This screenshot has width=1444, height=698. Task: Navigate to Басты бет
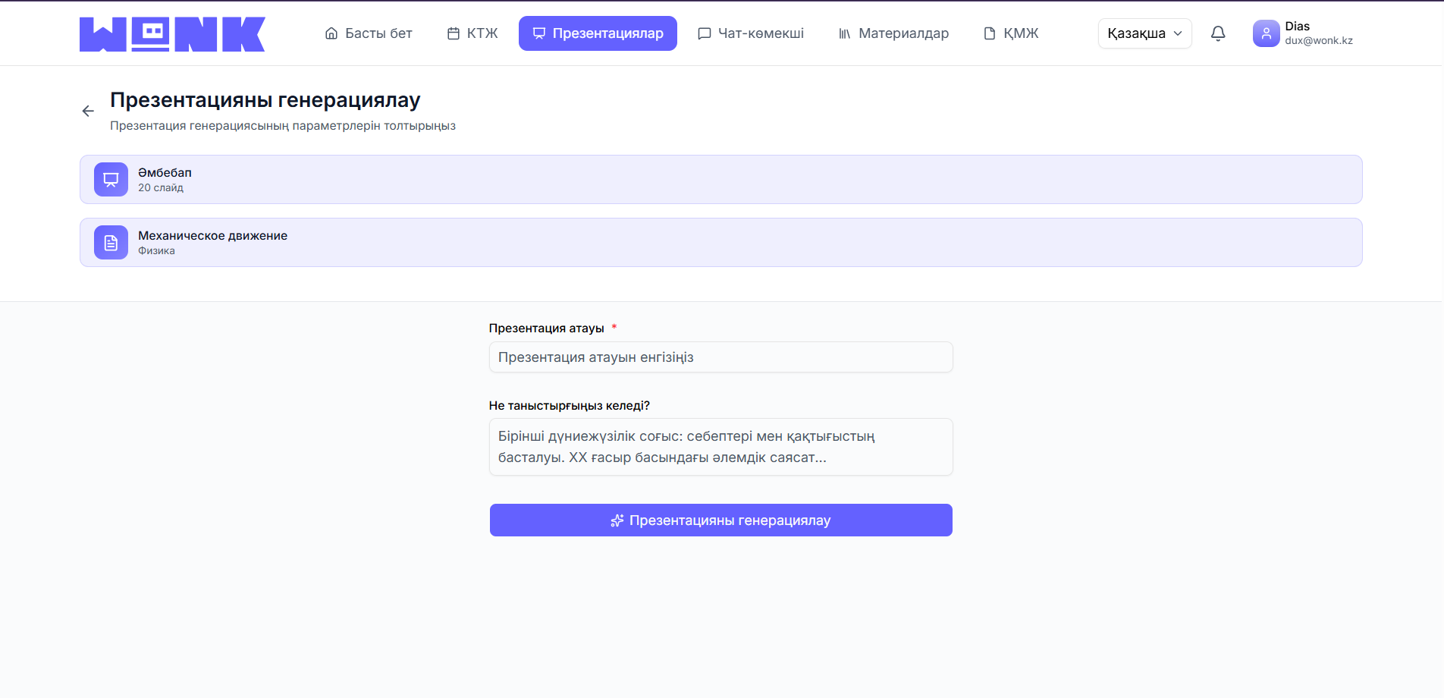tap(369, 33)
